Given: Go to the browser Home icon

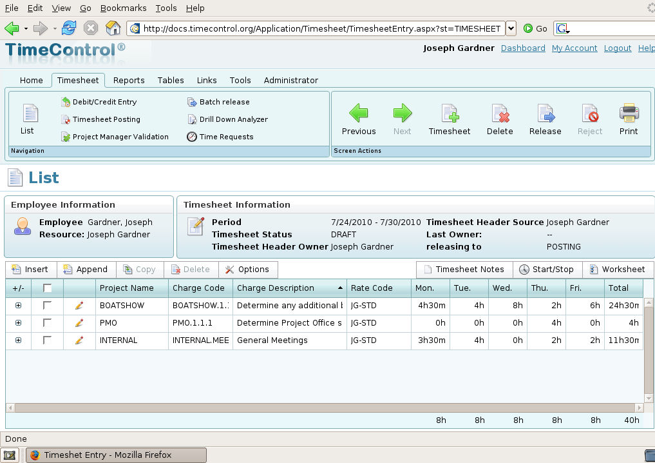Looking at the screenshot, I should click(x=113, y=28).
